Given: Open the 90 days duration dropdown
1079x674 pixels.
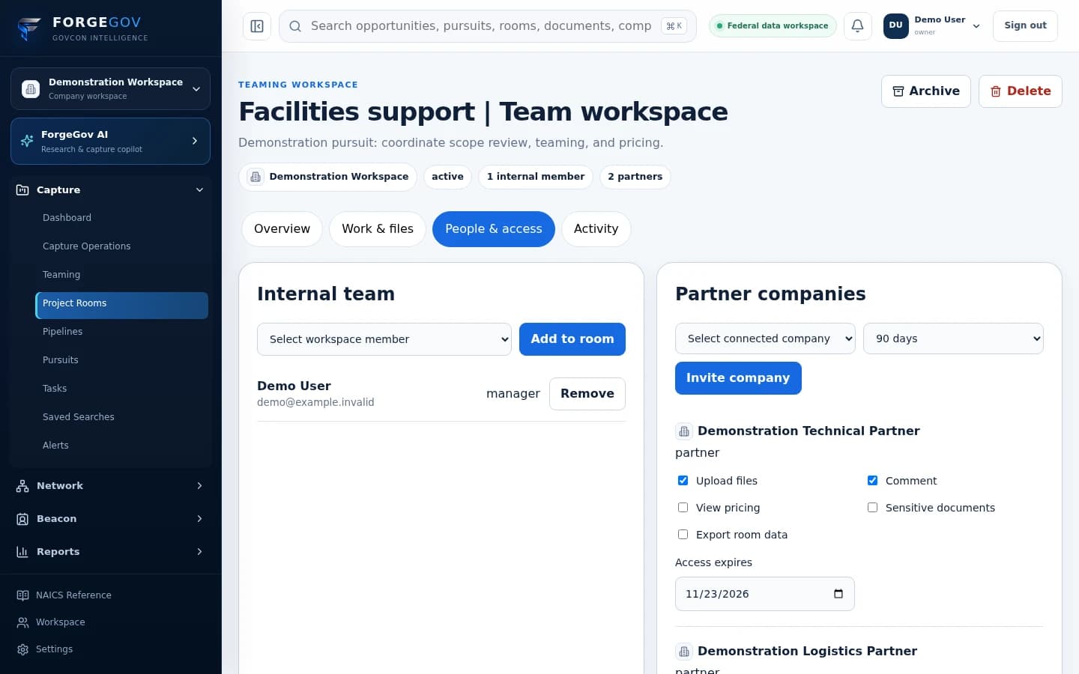Looking at the screenshot, I should coord(953,338).
